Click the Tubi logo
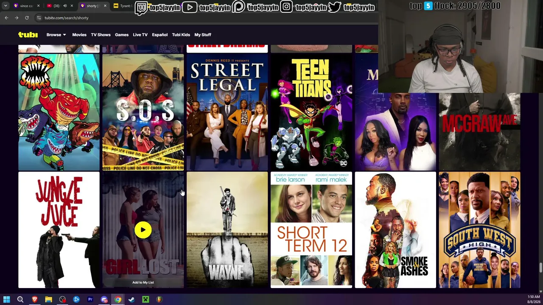This screenshot has height=305, width=543. click(28, 35)
